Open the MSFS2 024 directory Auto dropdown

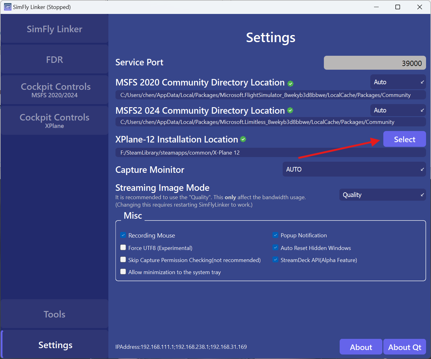(398, 110)
